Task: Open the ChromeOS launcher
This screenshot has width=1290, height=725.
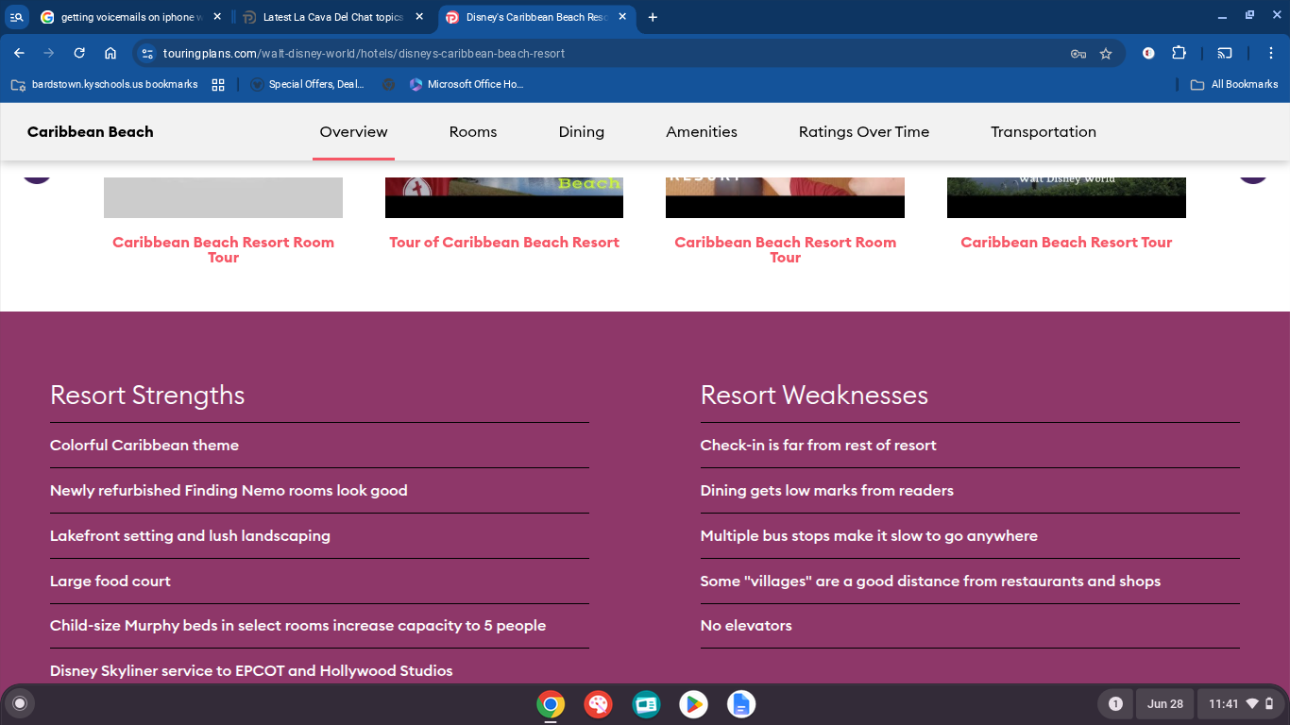Action: [19, 703]
